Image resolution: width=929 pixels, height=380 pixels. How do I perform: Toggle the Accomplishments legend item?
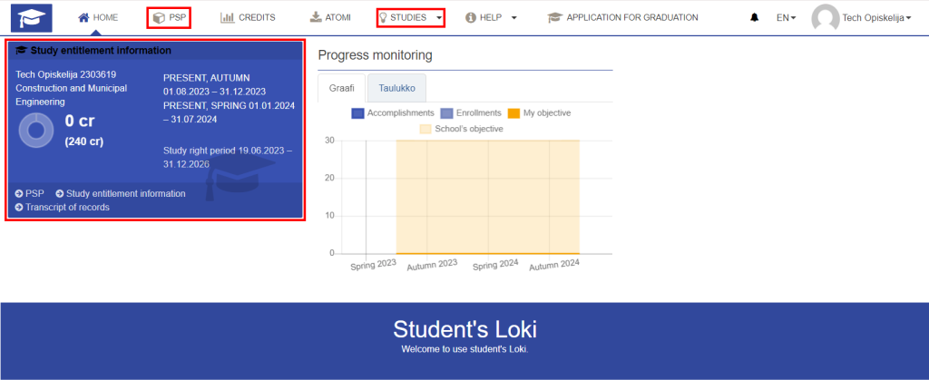(x=393, y=113)
